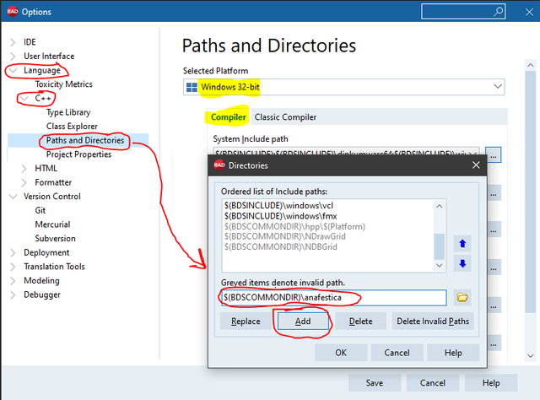The image size is (540, 400).
Task: Select Type Library option page
Action: [68, 112]
